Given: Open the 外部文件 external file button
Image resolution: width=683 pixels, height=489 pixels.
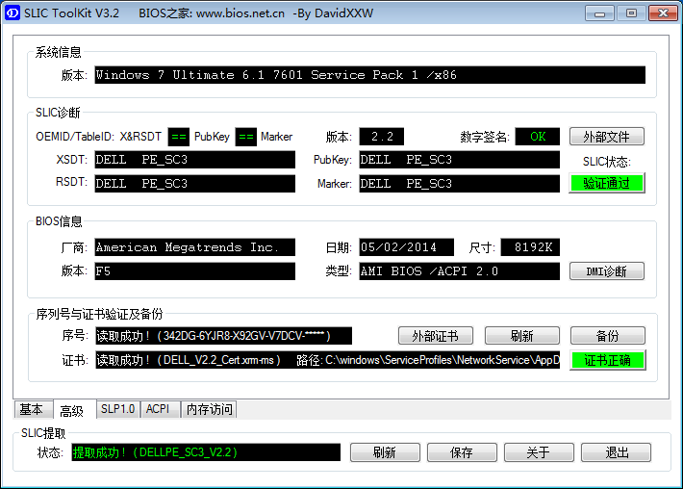Looking at the screenshot, I should click(x=606, y=137).
